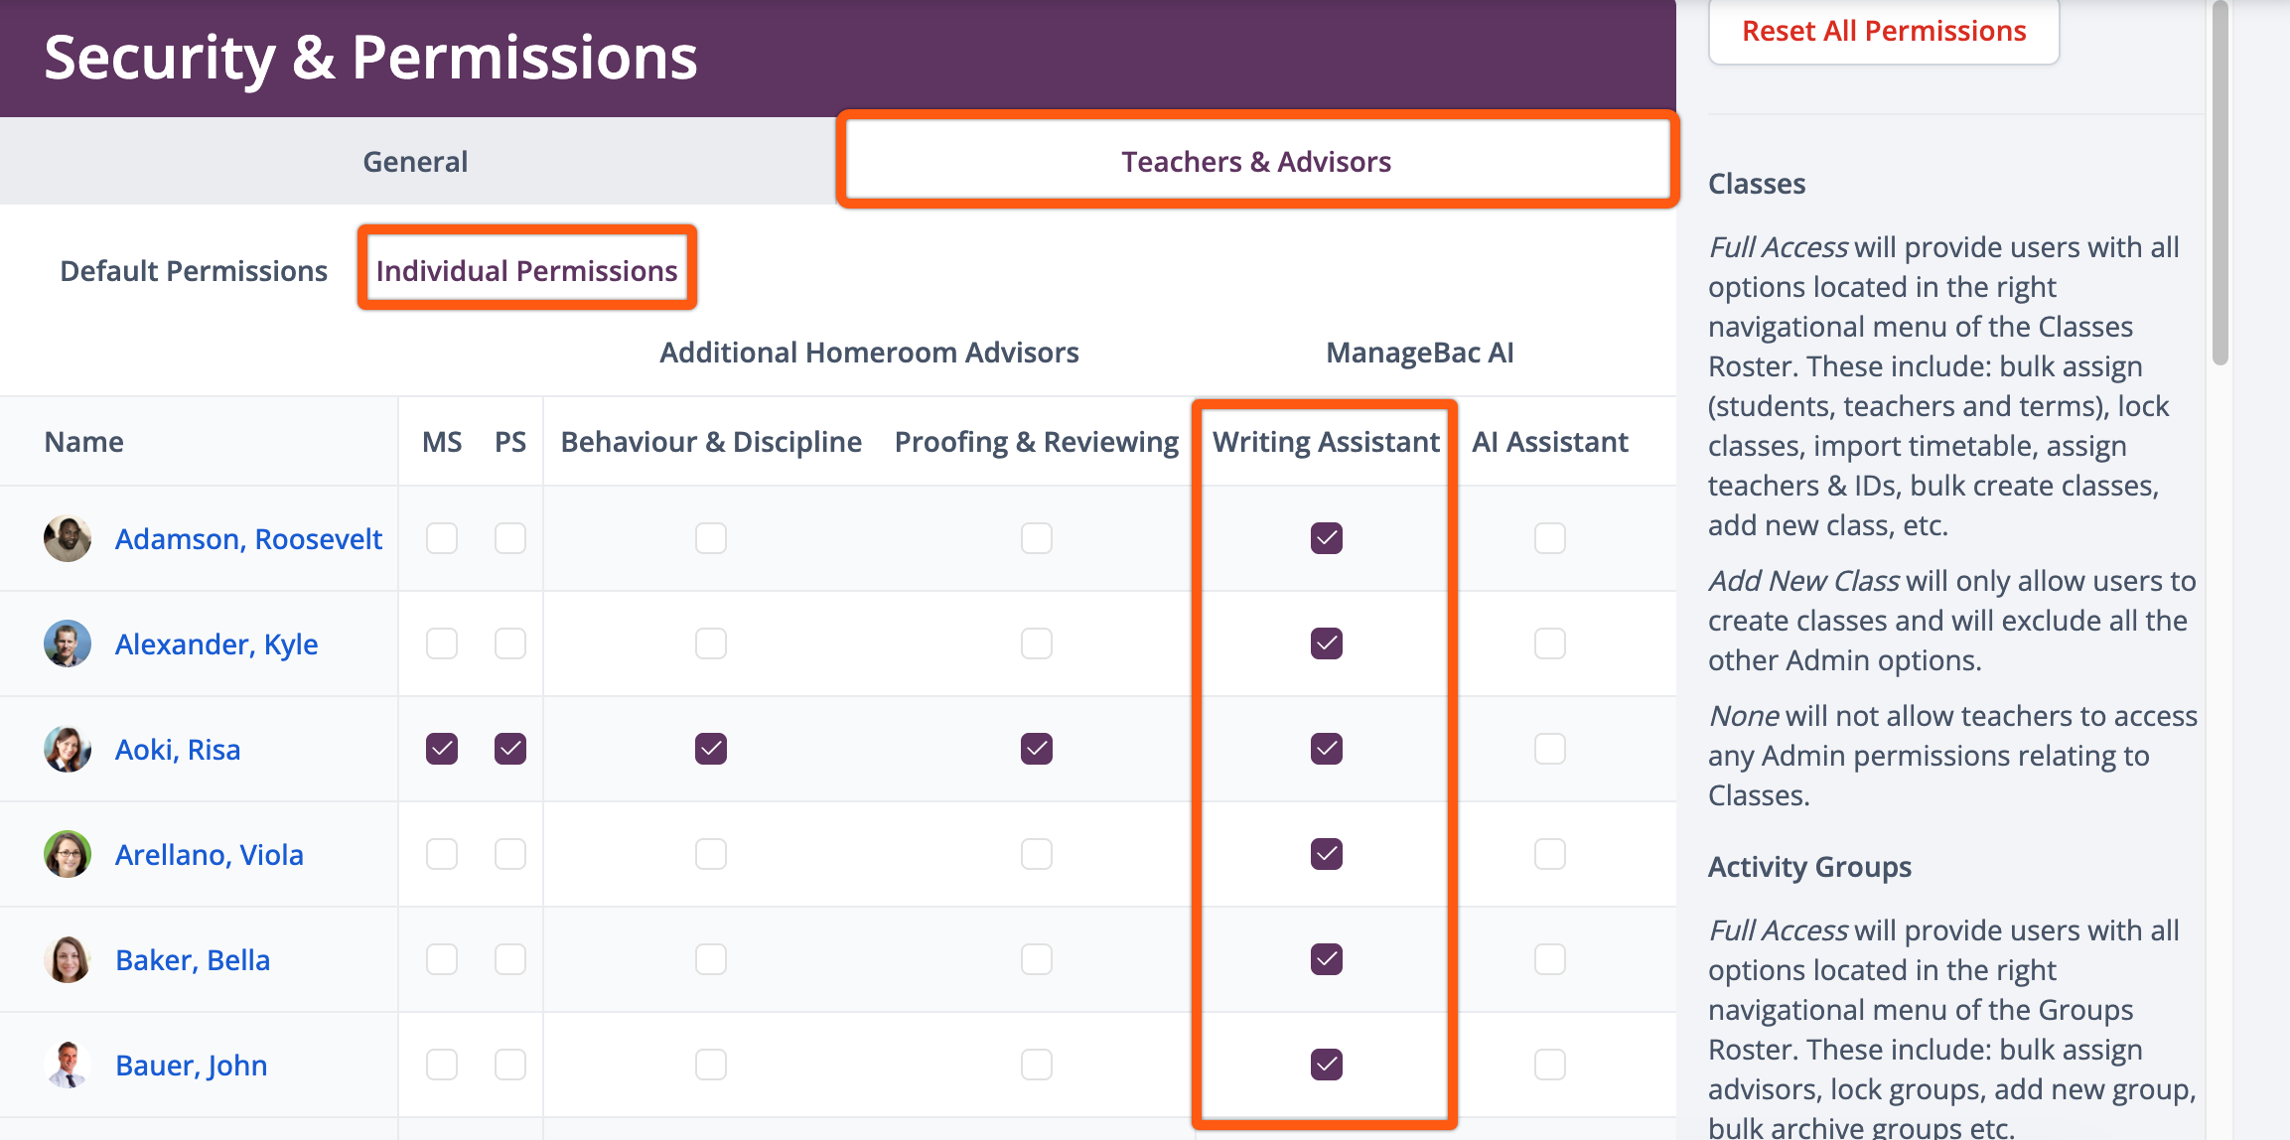Switch to the General tab
2290x1140 pixels.
[415, 162]
